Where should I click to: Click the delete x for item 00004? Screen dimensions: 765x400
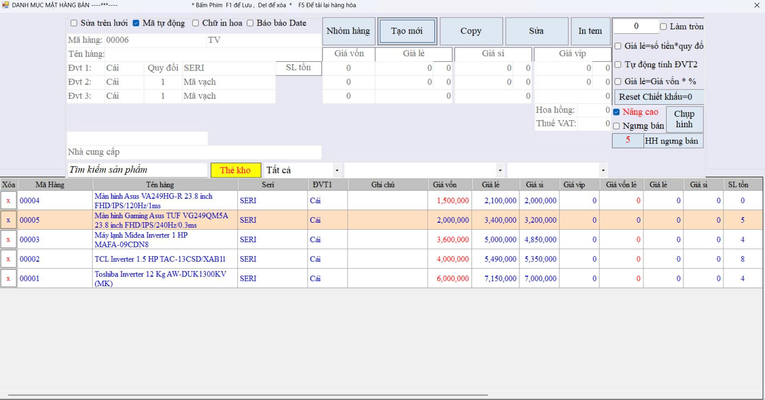[8, 201]
